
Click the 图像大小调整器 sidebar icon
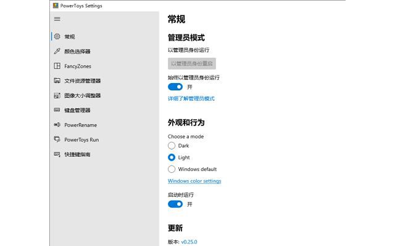pos(57,95)
